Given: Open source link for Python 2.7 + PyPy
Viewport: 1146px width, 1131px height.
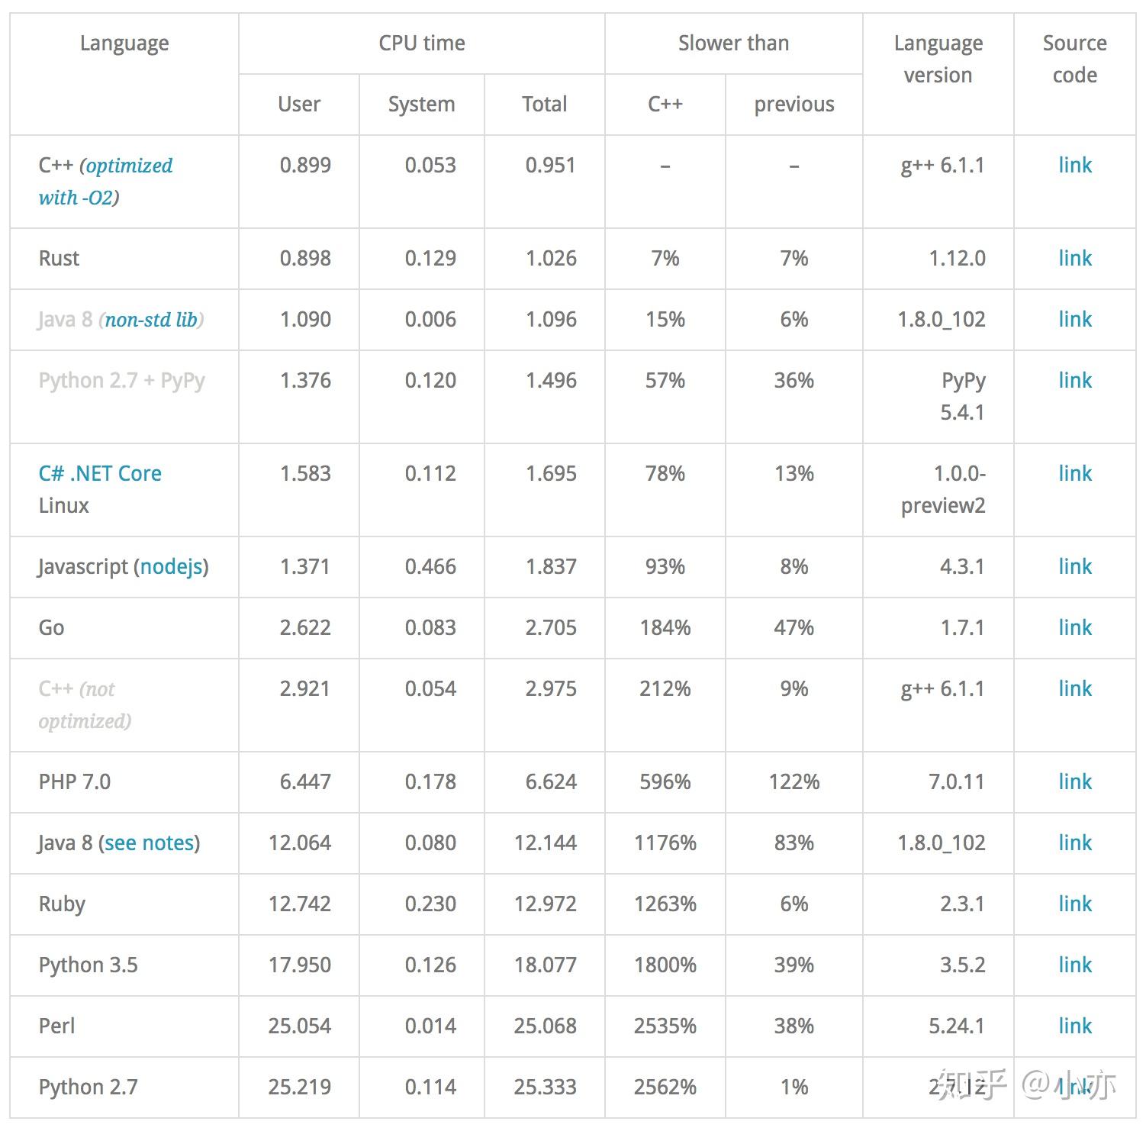Looking at the screenshot, I should pos(1074,380).
